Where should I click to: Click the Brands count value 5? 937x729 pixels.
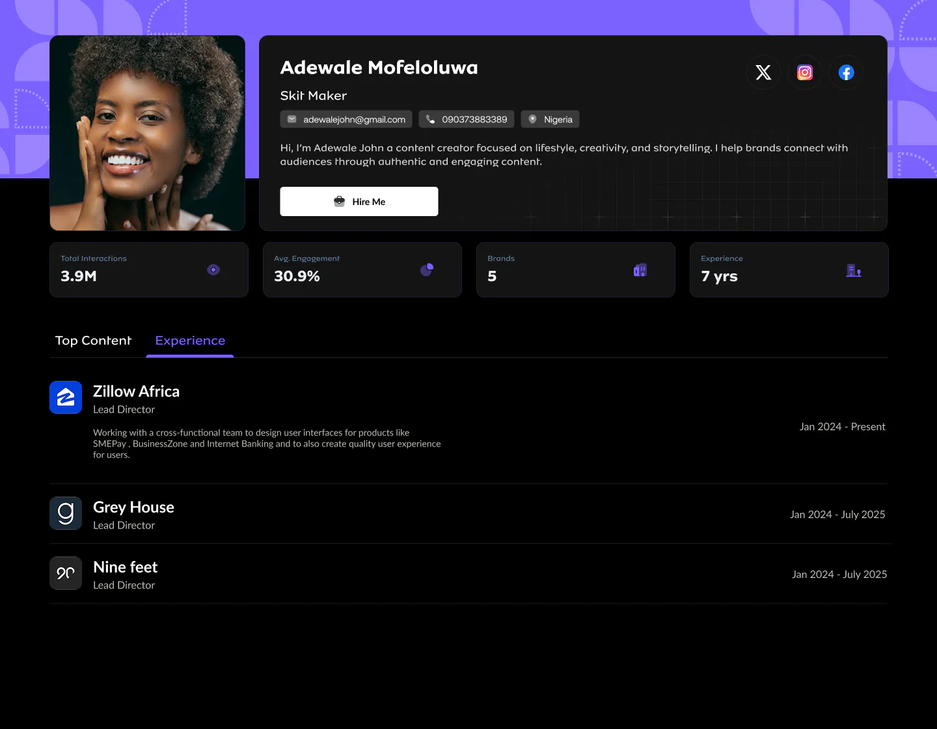(x=492, y=276)
